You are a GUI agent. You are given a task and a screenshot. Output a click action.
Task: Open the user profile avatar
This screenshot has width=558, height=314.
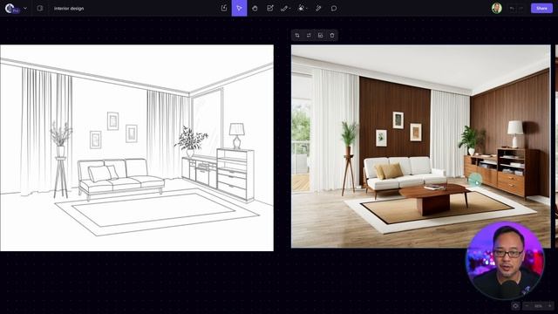(x=497, y=8)
